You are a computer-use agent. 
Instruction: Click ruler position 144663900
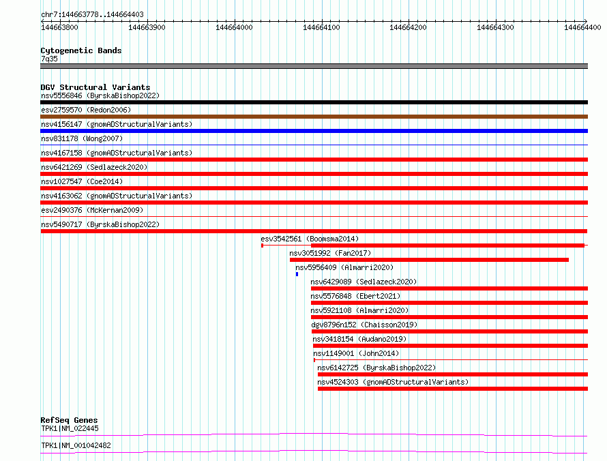point(147,27)
